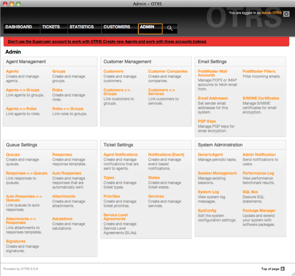Open Agent Notifications link
295x276 pixels.
click(x=120, y=154)
